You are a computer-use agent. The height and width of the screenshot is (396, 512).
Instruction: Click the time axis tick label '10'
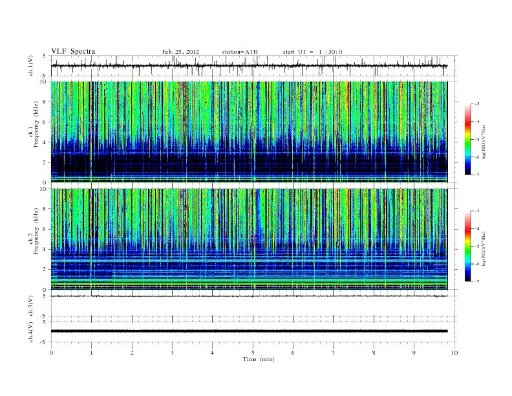pos(454,353)
